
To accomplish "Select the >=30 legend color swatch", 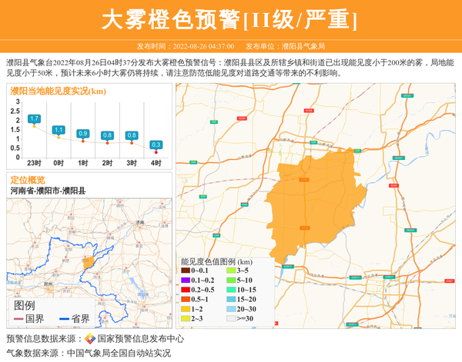I will (x=231, y=318).
